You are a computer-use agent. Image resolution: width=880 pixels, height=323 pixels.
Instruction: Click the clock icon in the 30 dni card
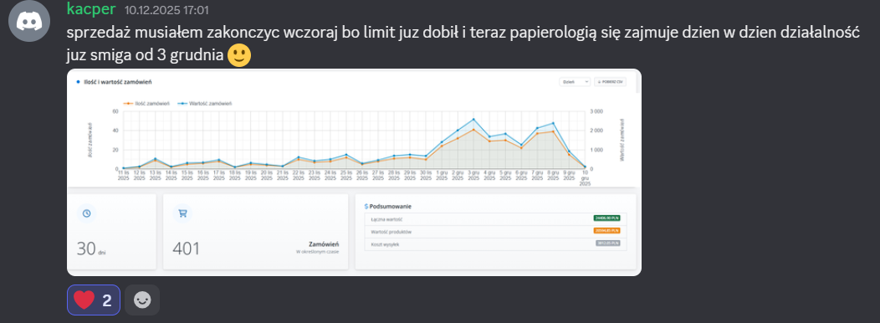(86, 213)
